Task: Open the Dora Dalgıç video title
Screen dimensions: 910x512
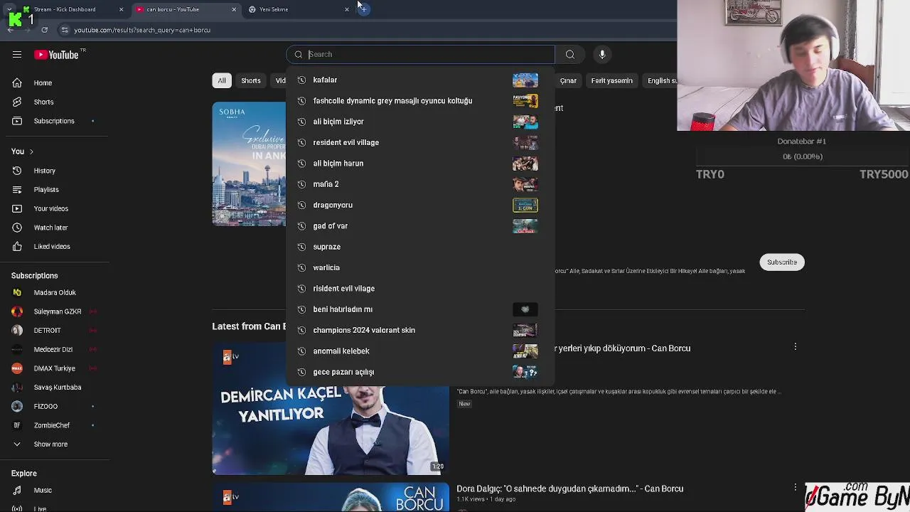Action: click(x=569, y=489)
